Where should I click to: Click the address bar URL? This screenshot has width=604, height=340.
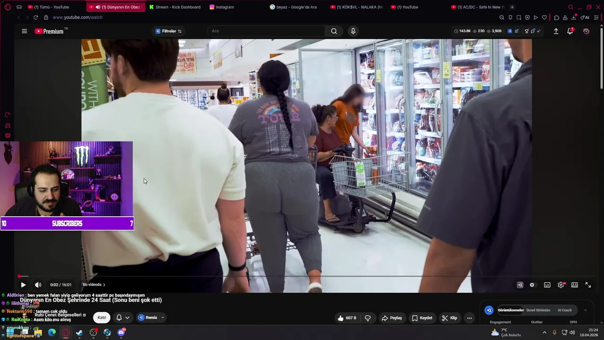tap(77, 17)
